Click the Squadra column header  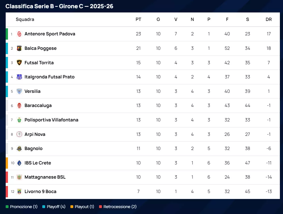pyautogui.click(x=25, y=20)
